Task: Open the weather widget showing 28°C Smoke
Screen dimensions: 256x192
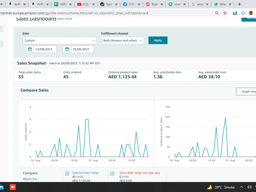Action: coord(221,187)
